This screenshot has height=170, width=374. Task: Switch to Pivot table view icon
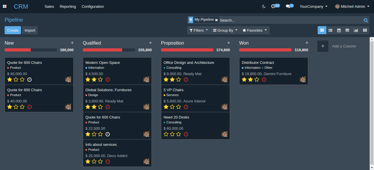click(x=347, y=30)
